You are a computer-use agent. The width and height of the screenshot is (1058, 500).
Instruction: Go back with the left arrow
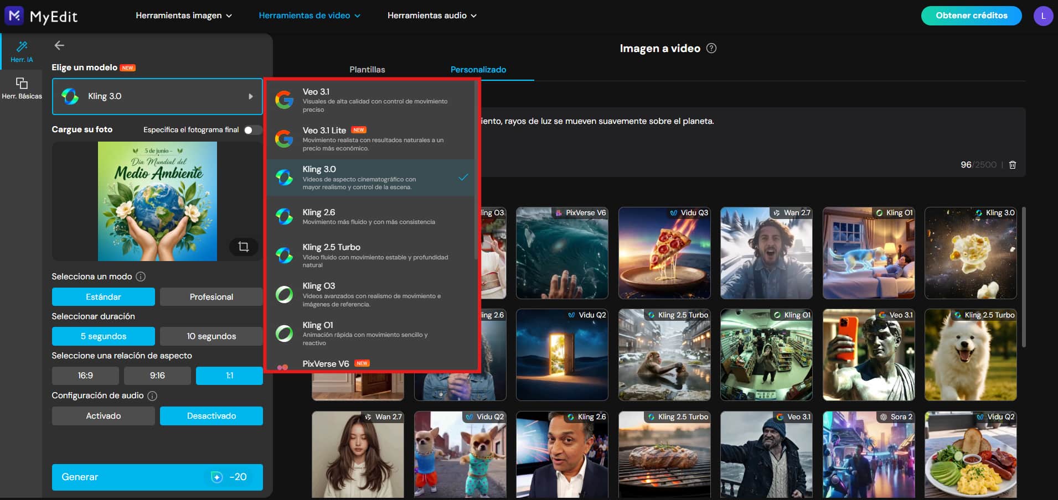pos(59,45)
